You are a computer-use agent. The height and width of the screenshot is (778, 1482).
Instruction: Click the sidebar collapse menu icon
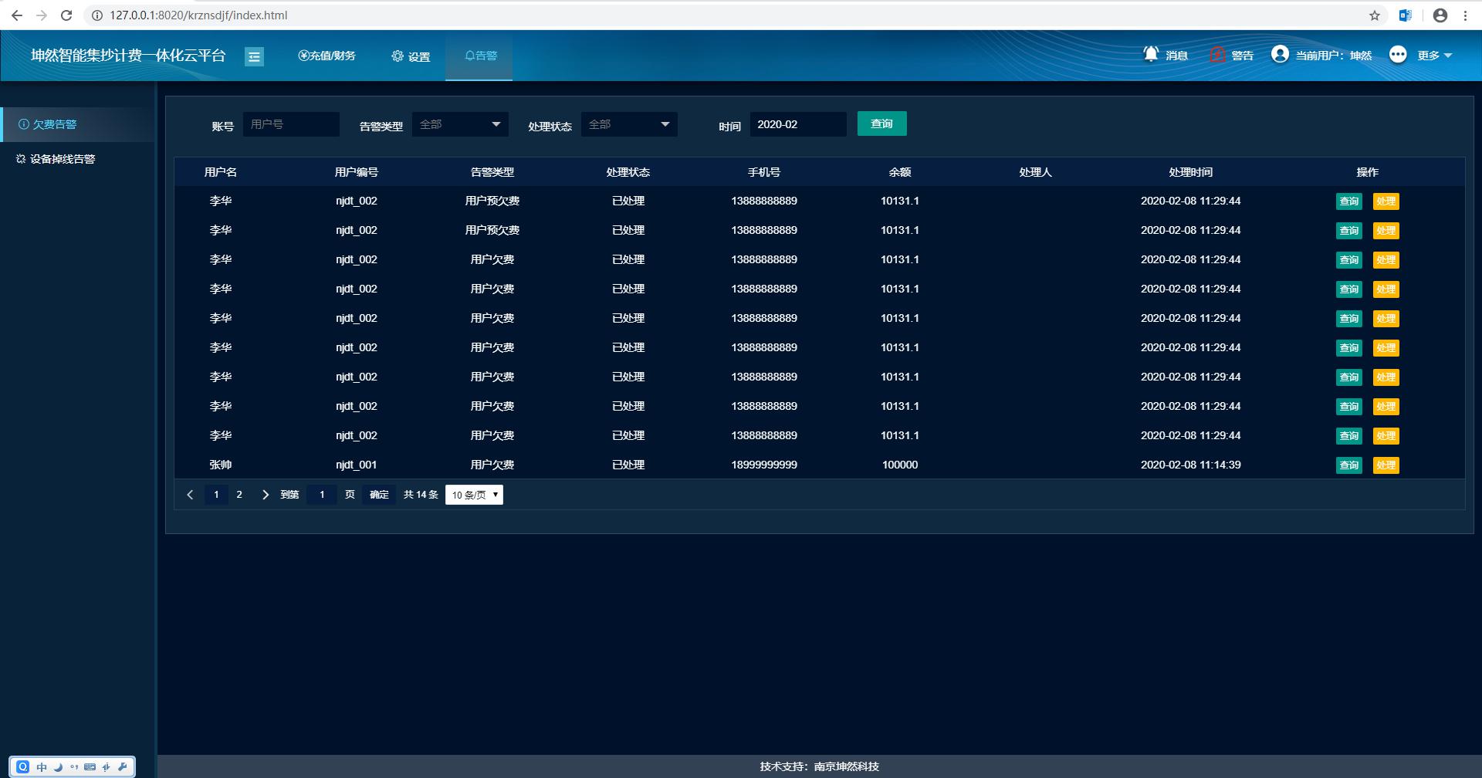point(254,56)
